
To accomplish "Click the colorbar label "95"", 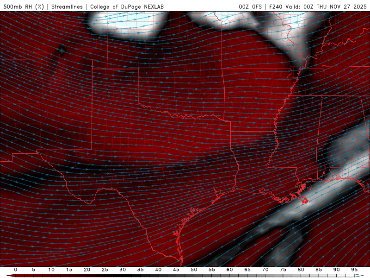I will coord(354,270).
